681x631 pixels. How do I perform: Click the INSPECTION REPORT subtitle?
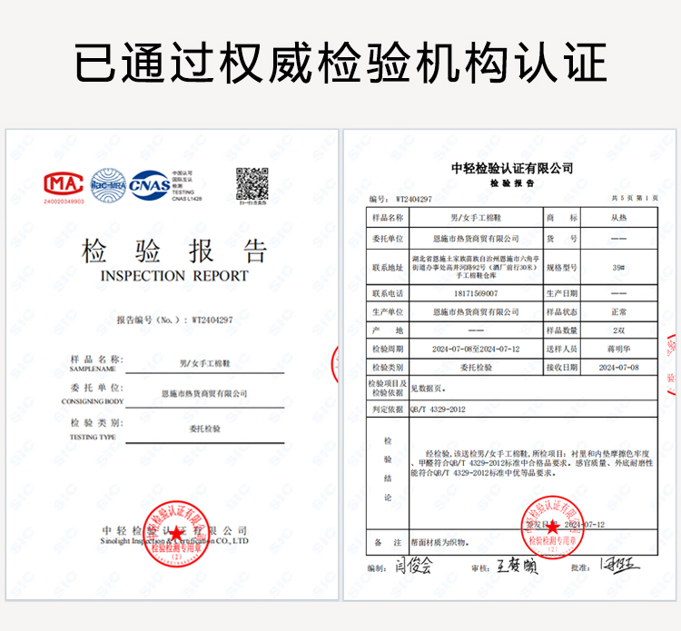pyautogui.click(x=174, y=276)
